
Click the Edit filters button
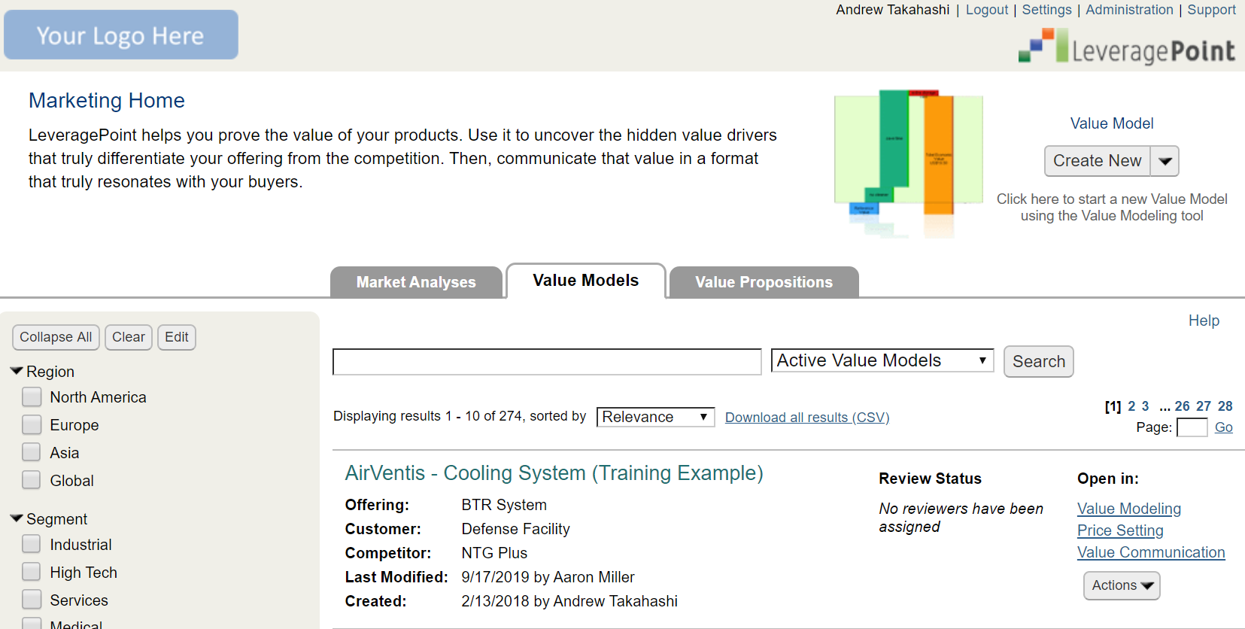tap(177, 337)
